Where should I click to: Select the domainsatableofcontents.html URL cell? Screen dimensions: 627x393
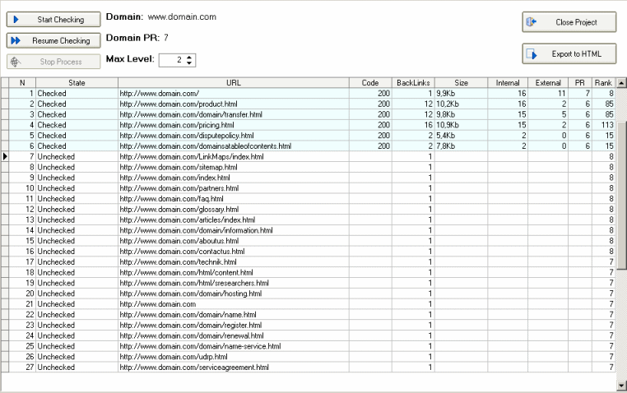pyautogui.click(x=234, y=146)
